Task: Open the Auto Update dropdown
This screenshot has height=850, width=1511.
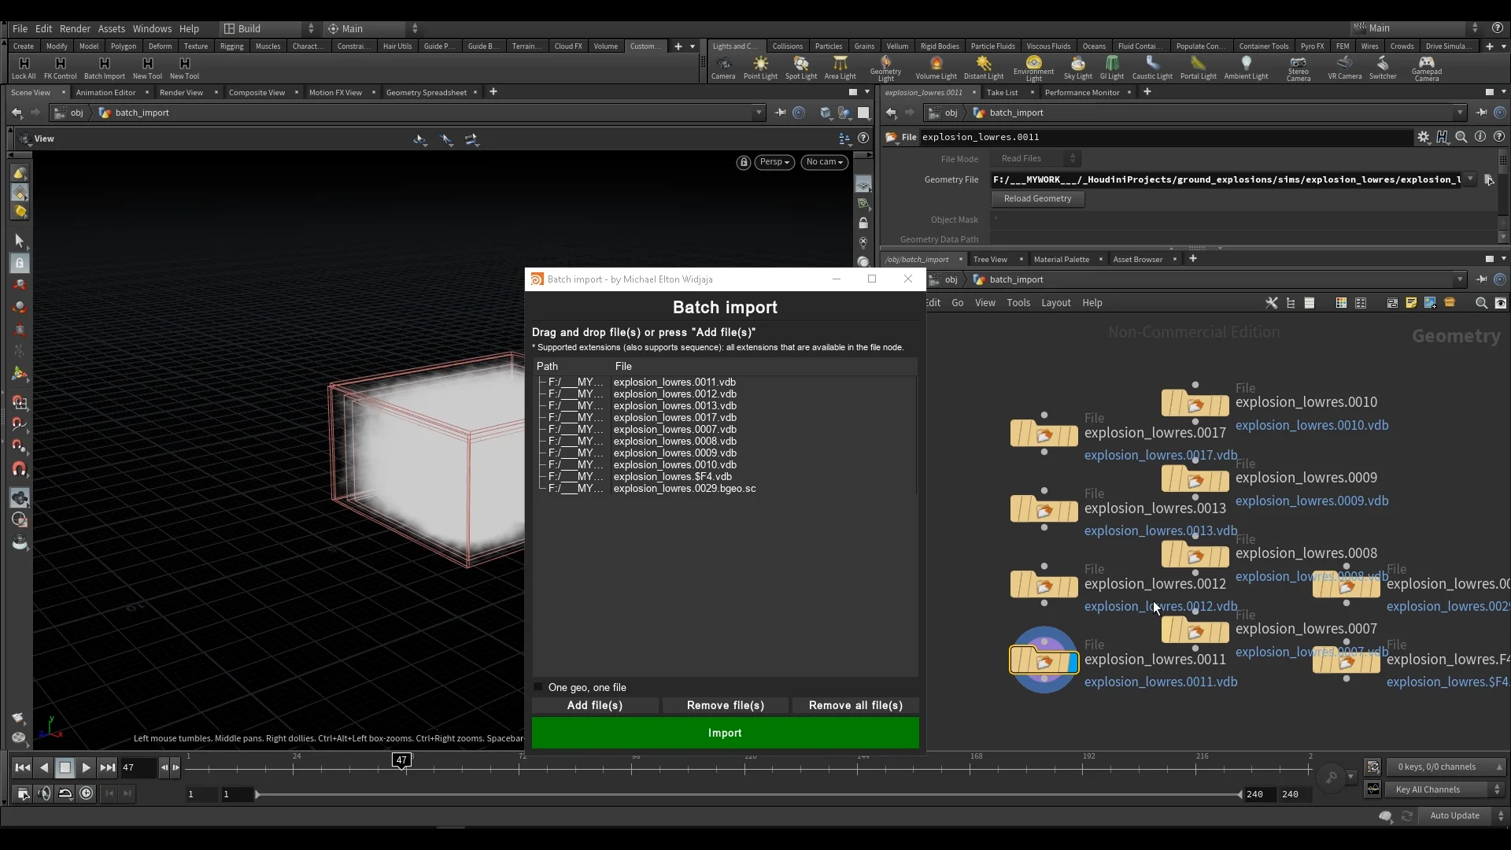Action: tap(1462, 815)
